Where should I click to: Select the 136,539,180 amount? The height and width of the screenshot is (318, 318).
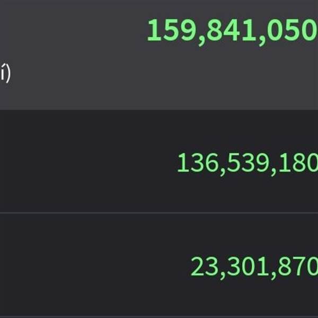247,163
